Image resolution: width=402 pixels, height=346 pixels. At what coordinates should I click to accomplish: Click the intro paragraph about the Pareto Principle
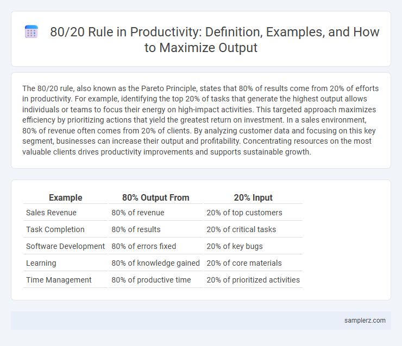(200, 120)
